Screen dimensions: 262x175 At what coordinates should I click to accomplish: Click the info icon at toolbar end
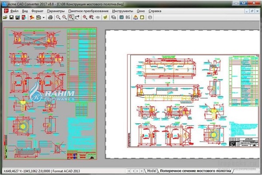(x=150, y=17)
